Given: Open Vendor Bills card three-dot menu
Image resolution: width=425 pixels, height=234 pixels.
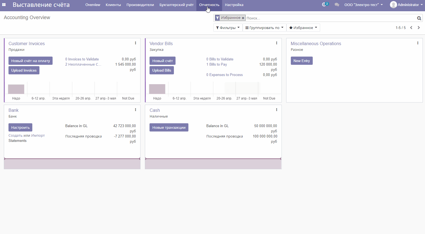Looking at the screenshot, I should click(x=277, y=43).
